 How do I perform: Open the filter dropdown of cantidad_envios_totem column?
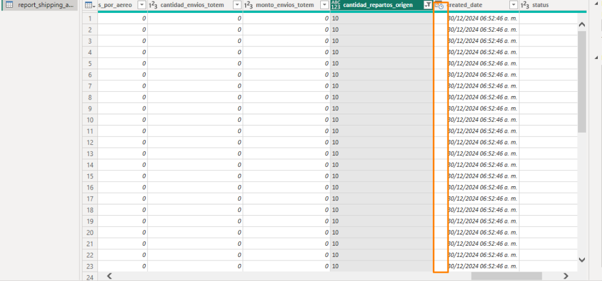pyautogui.click(x=237, y=5)
